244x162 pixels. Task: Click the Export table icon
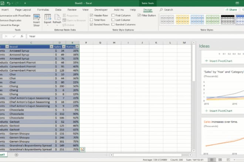(48, 17)
